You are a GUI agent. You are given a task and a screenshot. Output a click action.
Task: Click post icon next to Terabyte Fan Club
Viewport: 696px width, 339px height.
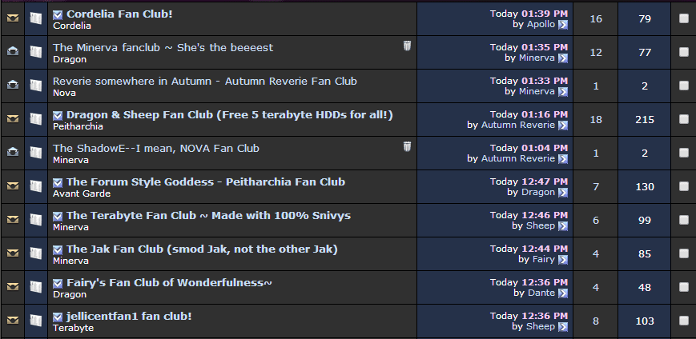(35, 220)
